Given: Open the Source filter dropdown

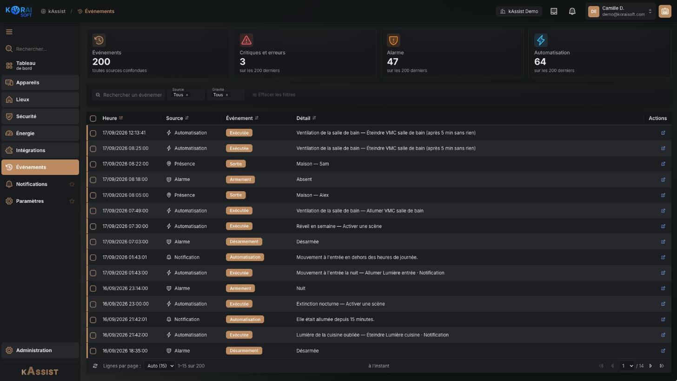Looking at the screenshot, I should click(186, 94).
